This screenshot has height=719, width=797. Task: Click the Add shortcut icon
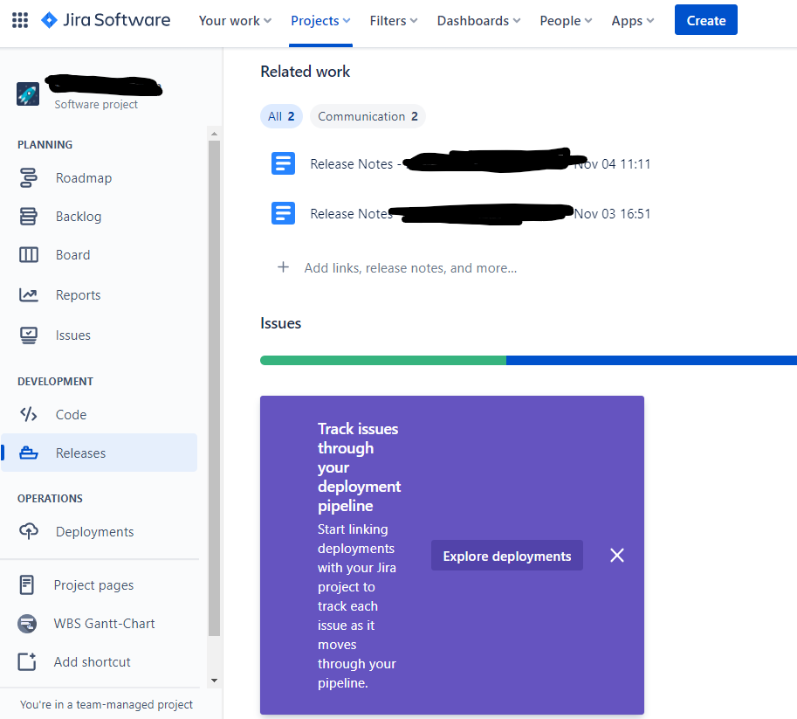(x=27, y=661)
